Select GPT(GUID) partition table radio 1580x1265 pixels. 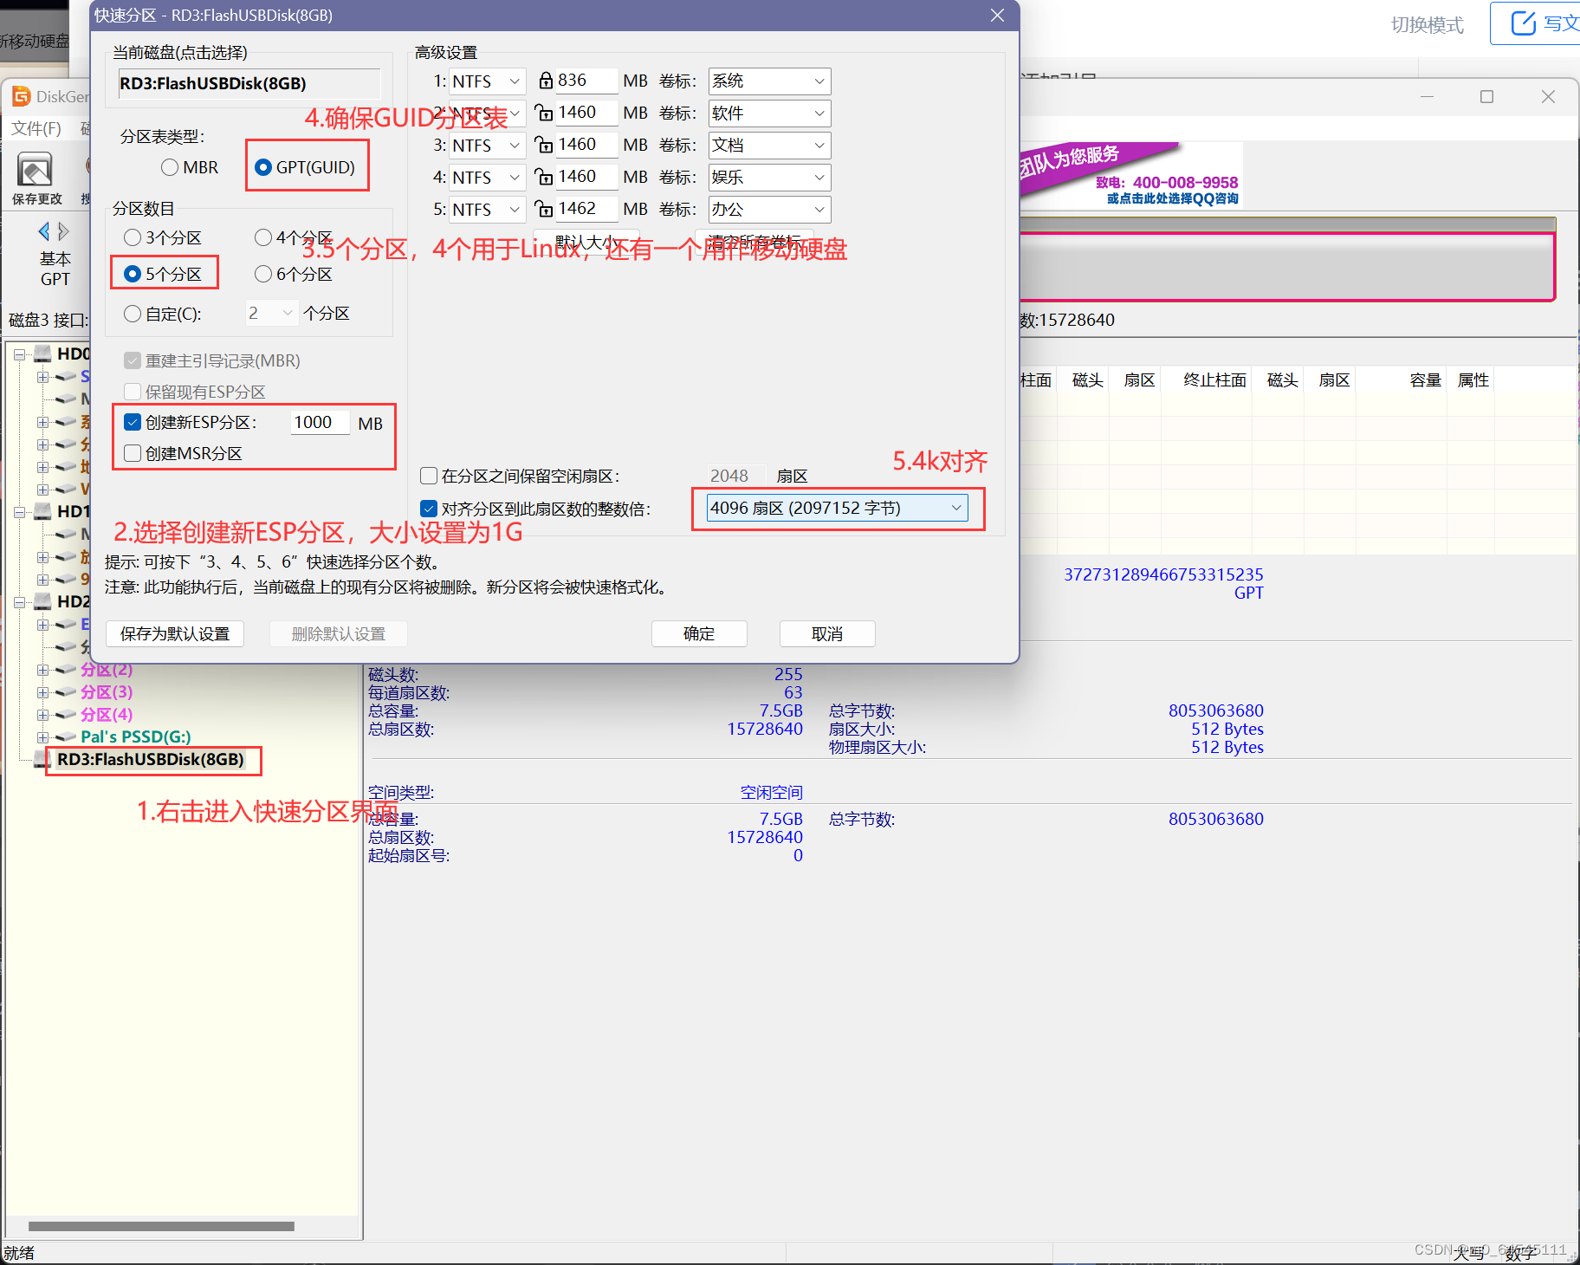[x=263, y=167]
